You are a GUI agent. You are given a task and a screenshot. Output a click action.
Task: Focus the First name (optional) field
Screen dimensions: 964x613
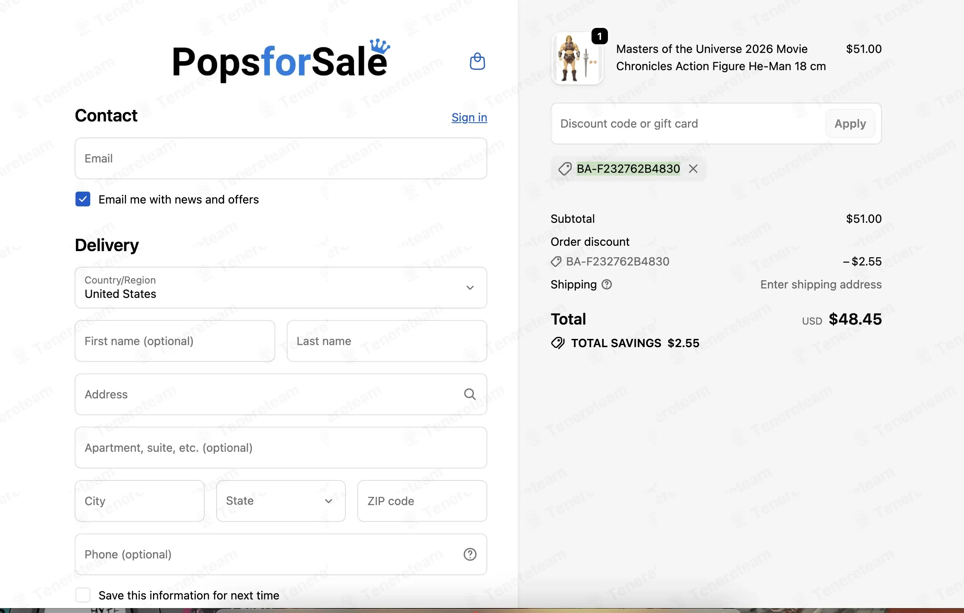point(175,341)
